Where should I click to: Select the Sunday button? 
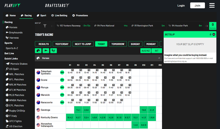pos(135,44)
